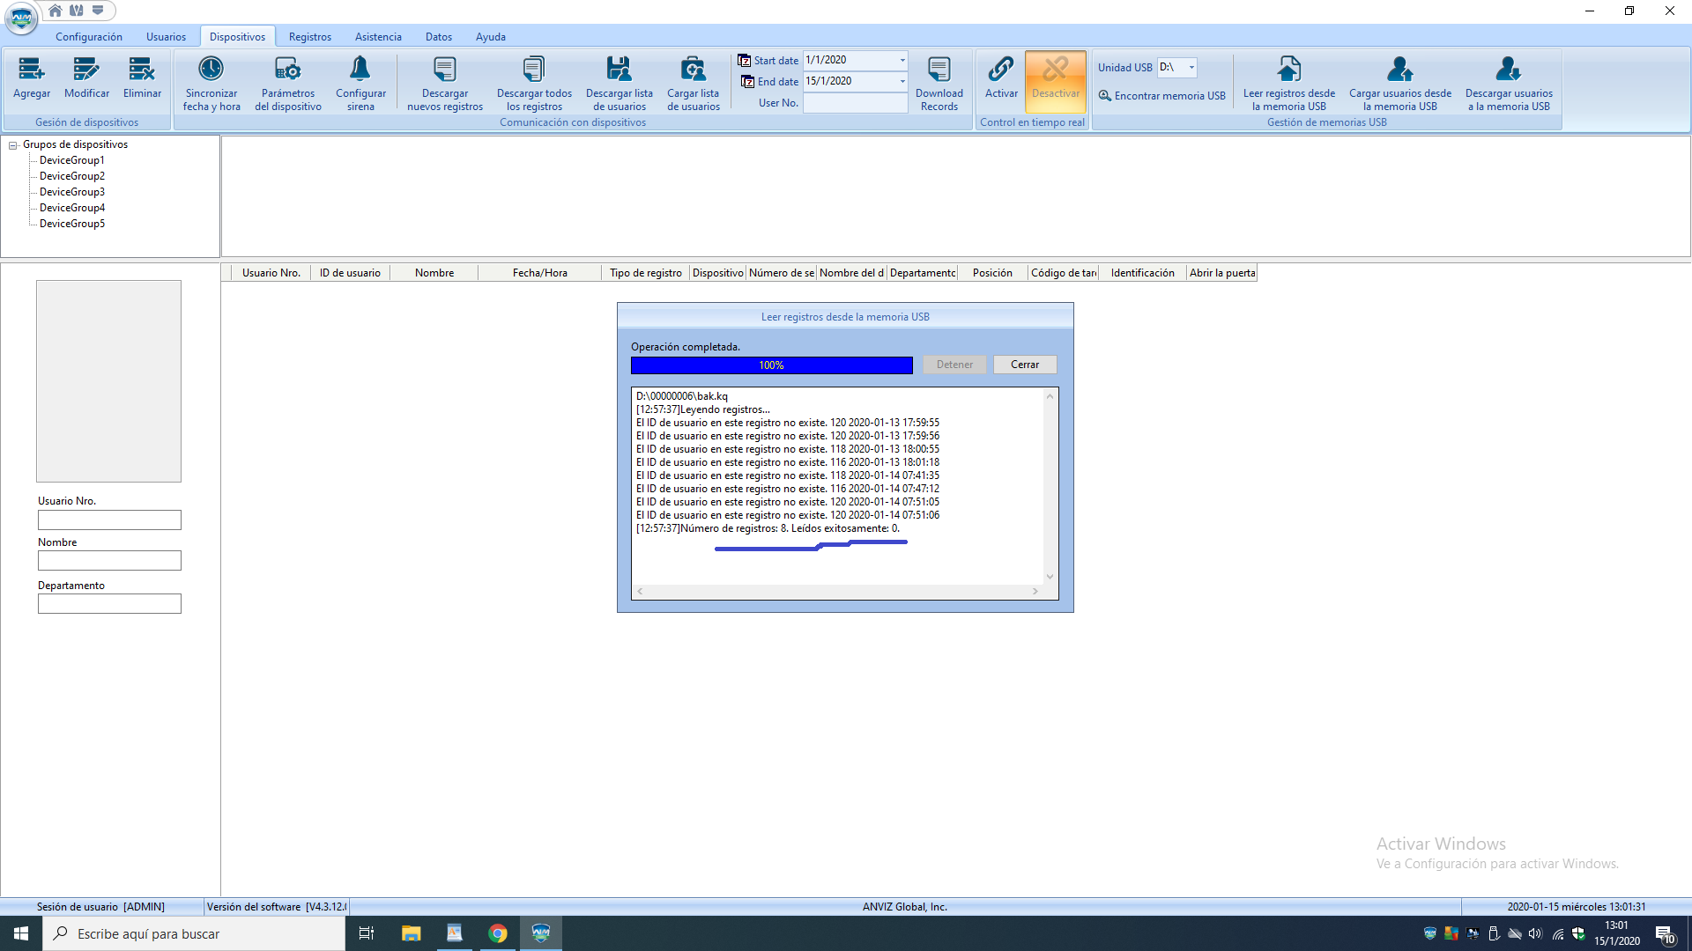
Task: Open the Unidad USB drive dropdown
Action: (x=1191, y=67)
